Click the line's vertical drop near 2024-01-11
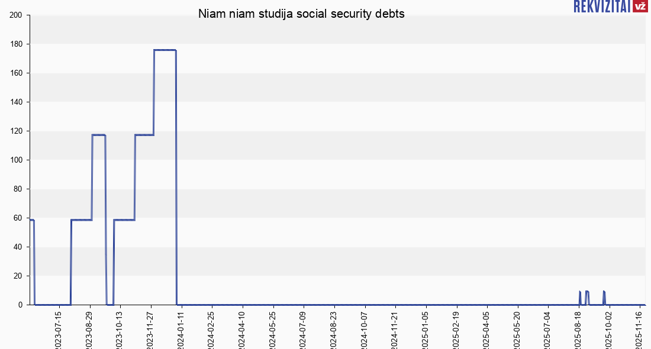 pos(176,177)
